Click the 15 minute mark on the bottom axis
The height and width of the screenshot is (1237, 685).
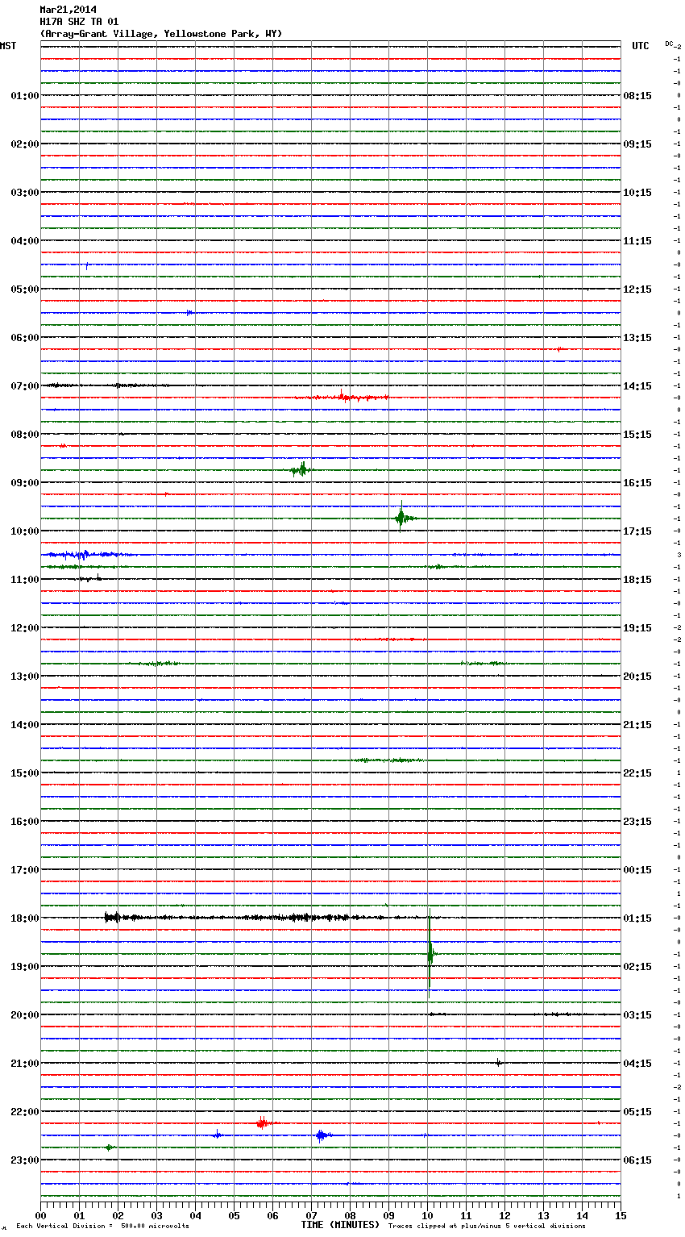[x=620, y=1215]
